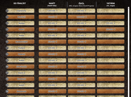Viewport: 131px width, 97px height.
Task: Click the number 14 rank badge
Action: (7, 91)
